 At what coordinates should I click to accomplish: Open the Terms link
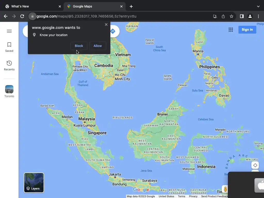[x=181, y=196]
